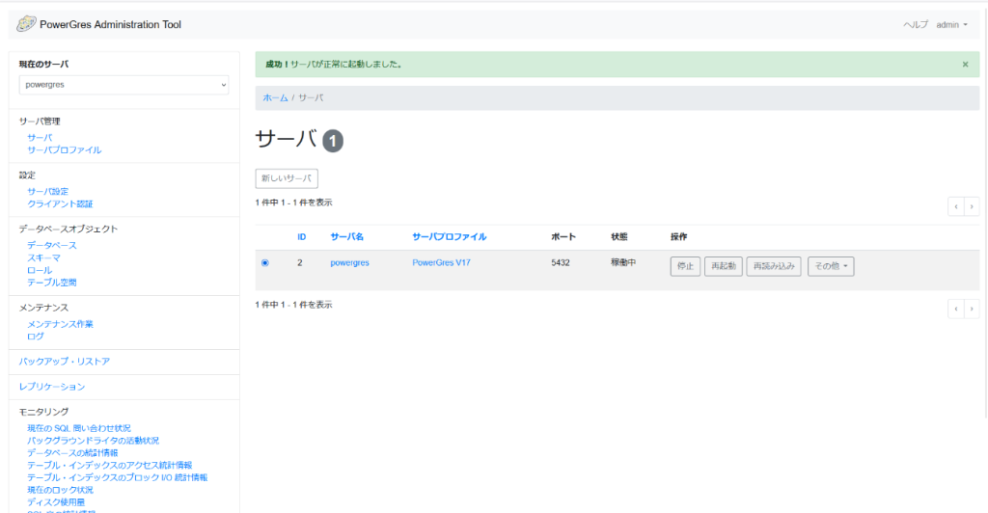Viewport: 988px width, 513px height.
Task: Sort by サーバ名 column header
Action: [x=347, y=236]
